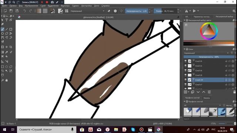Open the Справка menu

tap(106, 6)
